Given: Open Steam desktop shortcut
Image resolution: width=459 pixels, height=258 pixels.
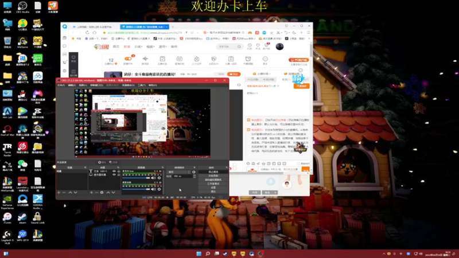Looking at the screenshot, I should click(22, 218).
